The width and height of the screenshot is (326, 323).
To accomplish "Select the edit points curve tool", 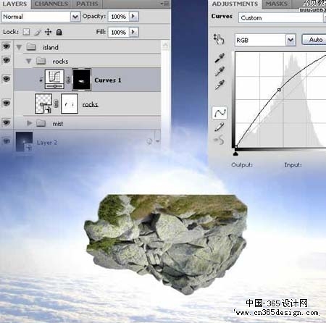I will [220, 113].
